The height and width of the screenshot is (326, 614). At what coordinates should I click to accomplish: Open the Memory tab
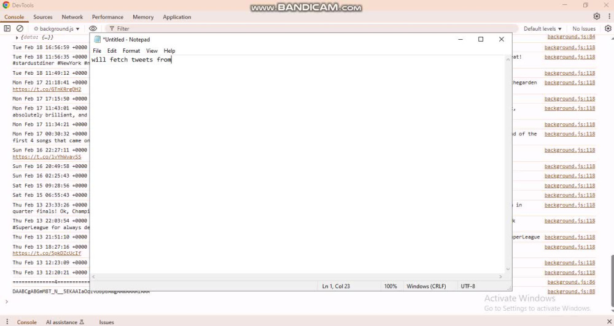coord(143,17)
